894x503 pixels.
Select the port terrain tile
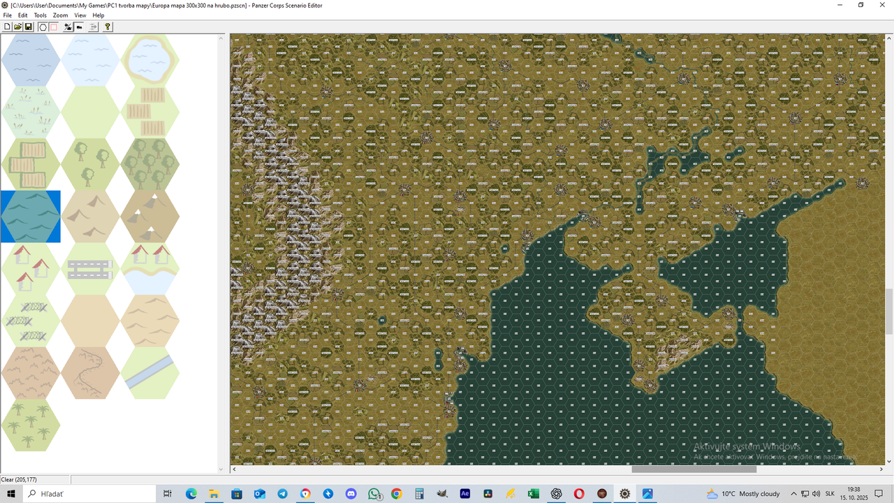150,268
